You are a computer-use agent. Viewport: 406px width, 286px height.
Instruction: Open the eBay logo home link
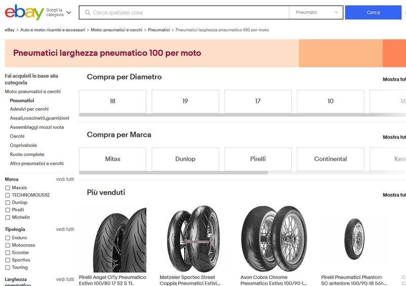[24, 12]
